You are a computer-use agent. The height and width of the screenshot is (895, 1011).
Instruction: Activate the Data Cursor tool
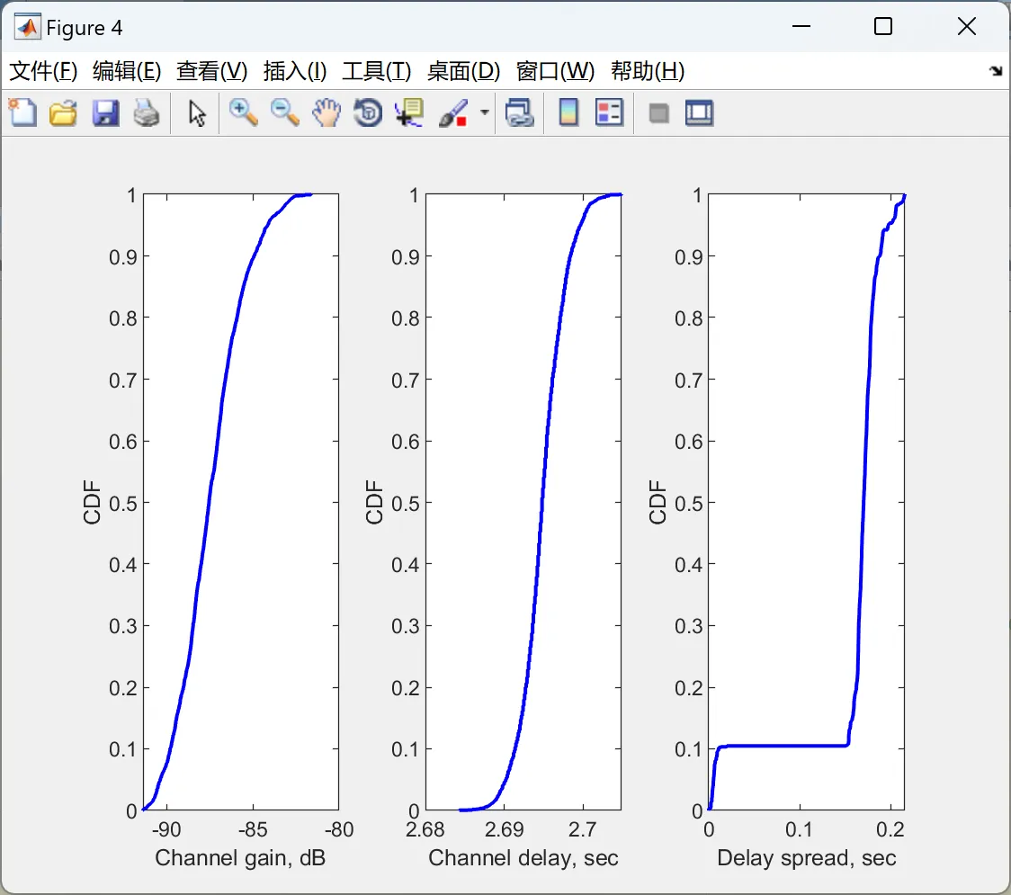[409, 112]
